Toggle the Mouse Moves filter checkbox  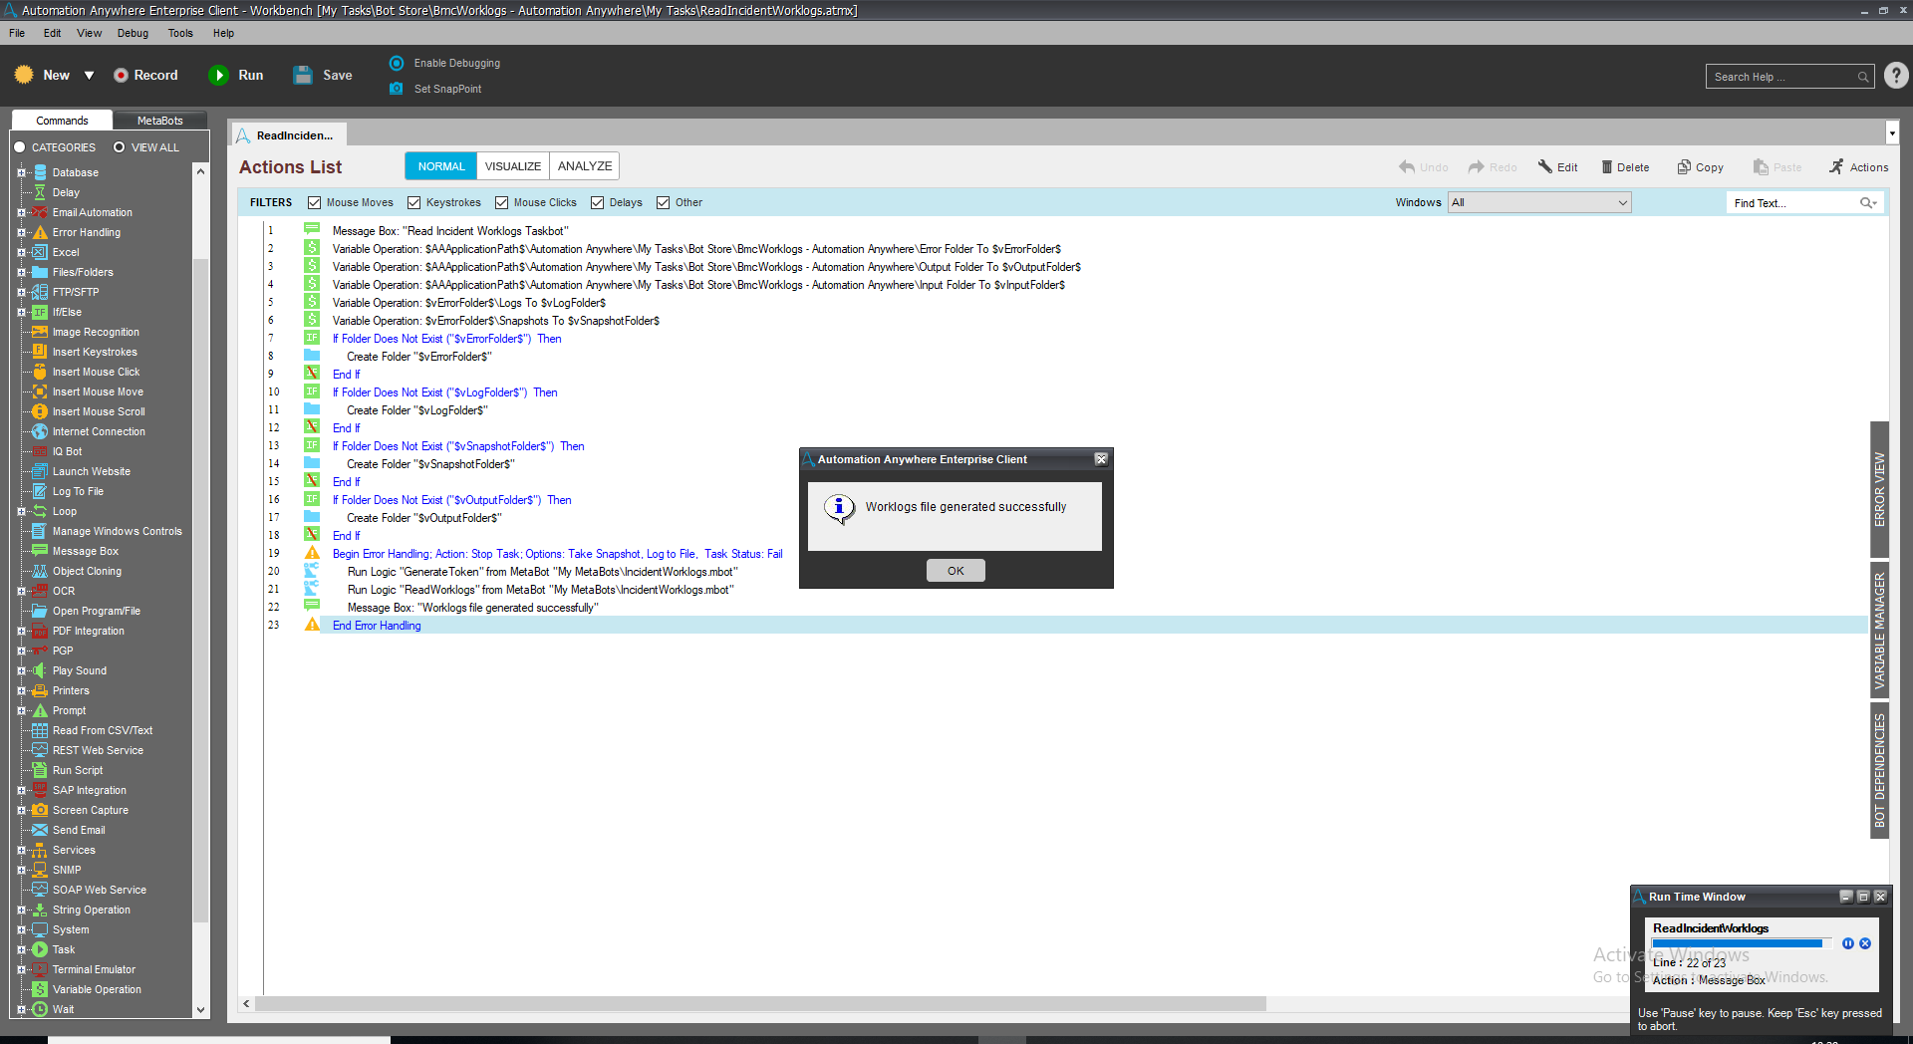point(315,203)
